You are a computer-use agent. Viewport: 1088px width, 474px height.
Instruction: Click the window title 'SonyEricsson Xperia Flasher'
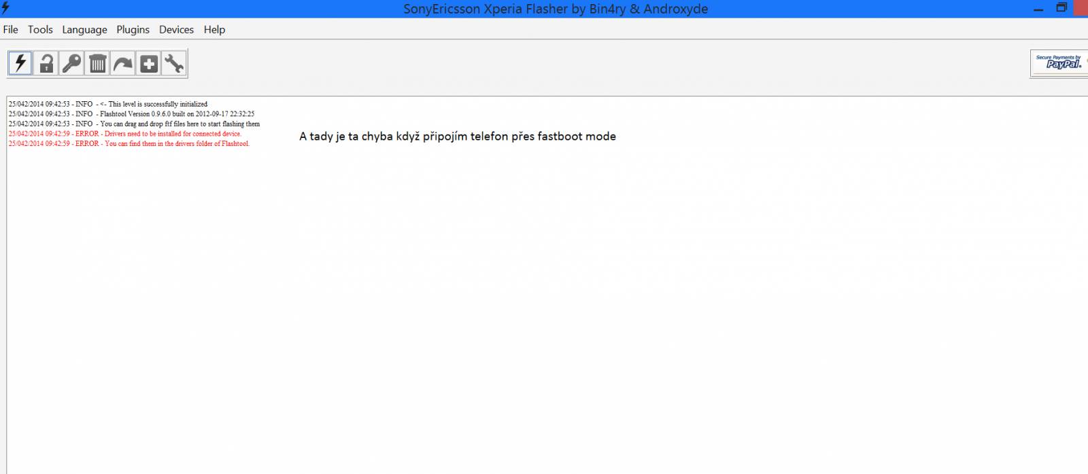[x=556, y=9]
